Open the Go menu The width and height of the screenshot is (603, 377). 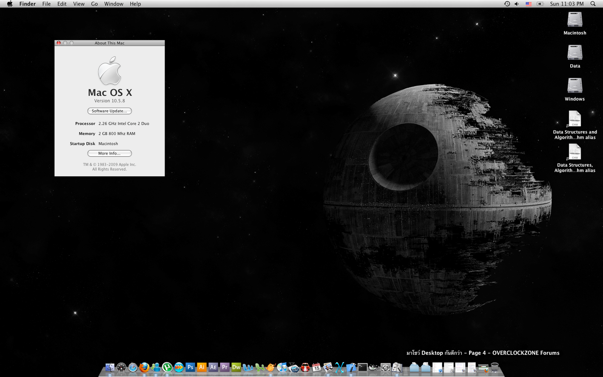point(94,4)
